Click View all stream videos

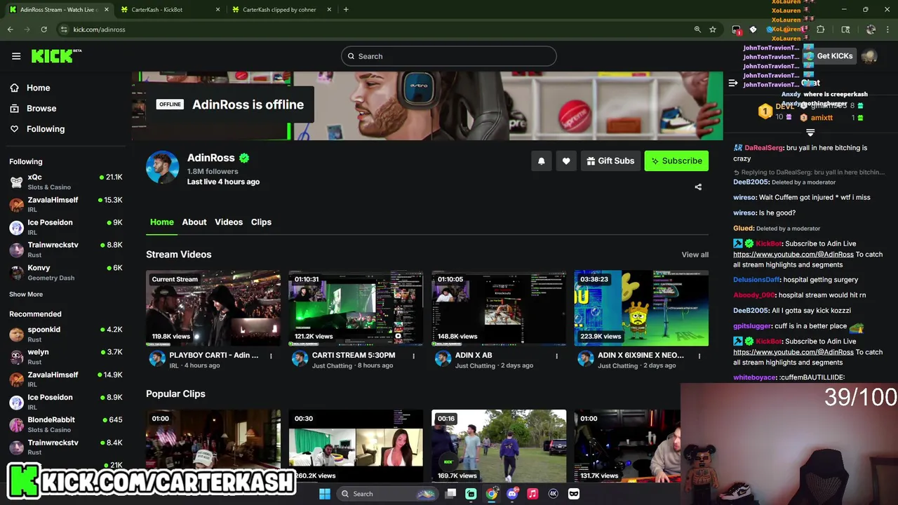pyautogui.click(x=695, y=255)
